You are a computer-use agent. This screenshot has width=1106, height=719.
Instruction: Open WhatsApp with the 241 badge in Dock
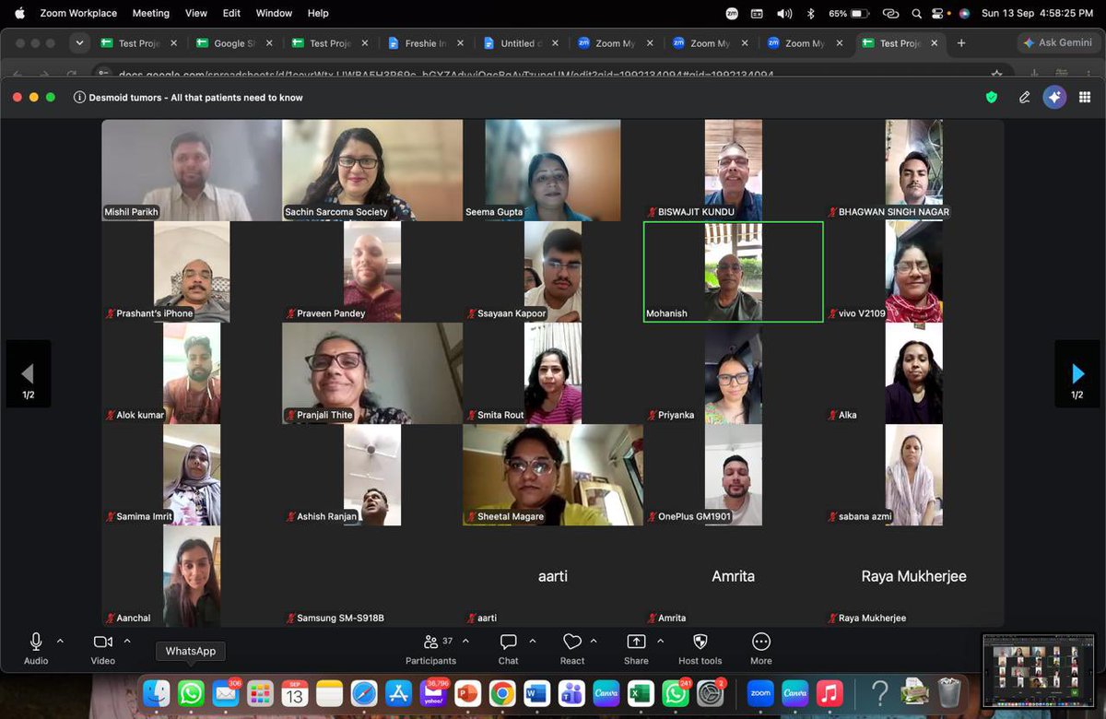[675, 692]
